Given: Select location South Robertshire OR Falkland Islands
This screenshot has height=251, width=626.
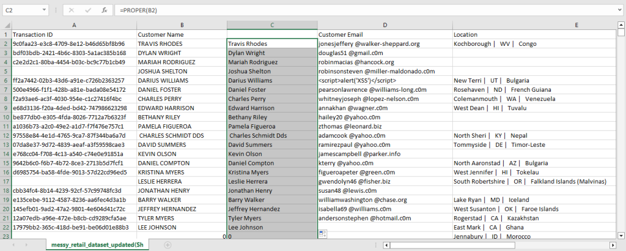Looking at the screenshot, I should (x=534, y=181).
